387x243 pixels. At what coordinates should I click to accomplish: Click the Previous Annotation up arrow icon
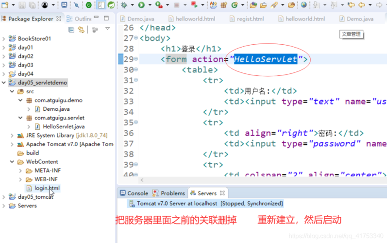(x=334, y=5)
